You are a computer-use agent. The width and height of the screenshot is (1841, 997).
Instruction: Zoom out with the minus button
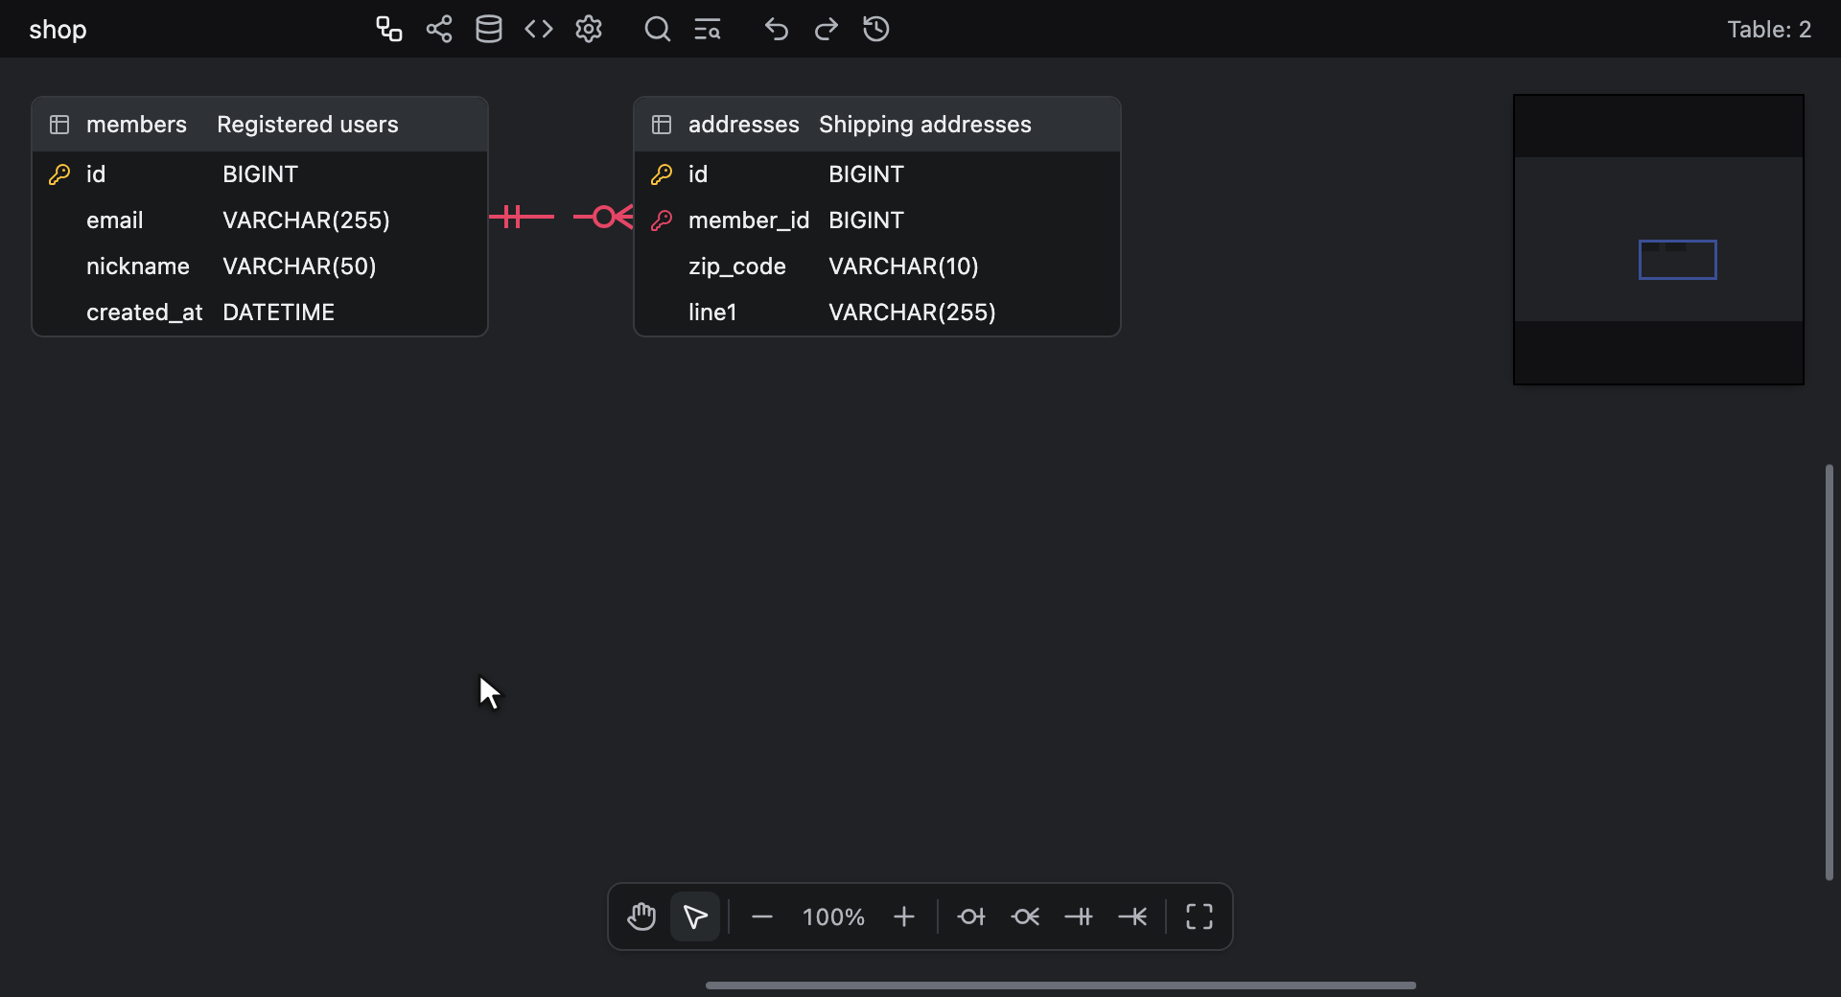tap(762, 916)
